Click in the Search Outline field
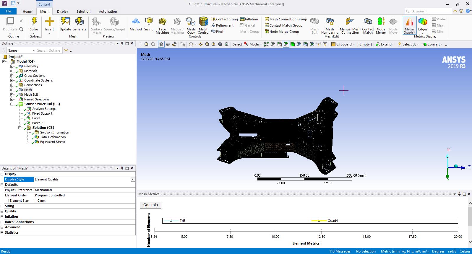This screenshot has width=472, height=254. pyautogui.click(x=49, y=51)
